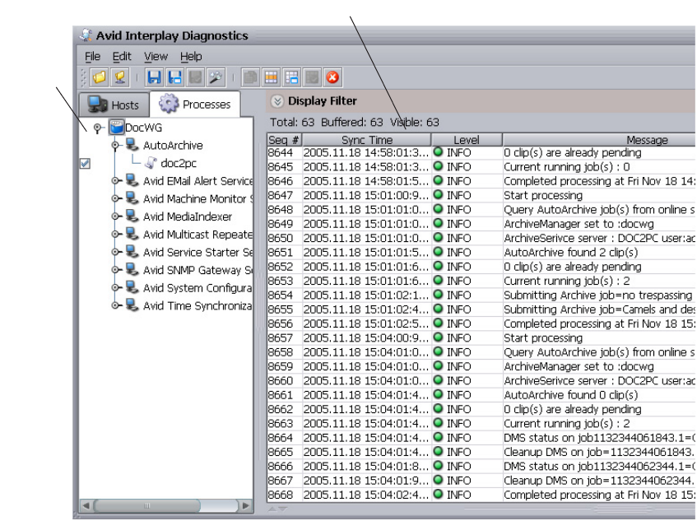Open the Edit menu
This screenshot has height=521, width=697.
[x=122, y=57]
